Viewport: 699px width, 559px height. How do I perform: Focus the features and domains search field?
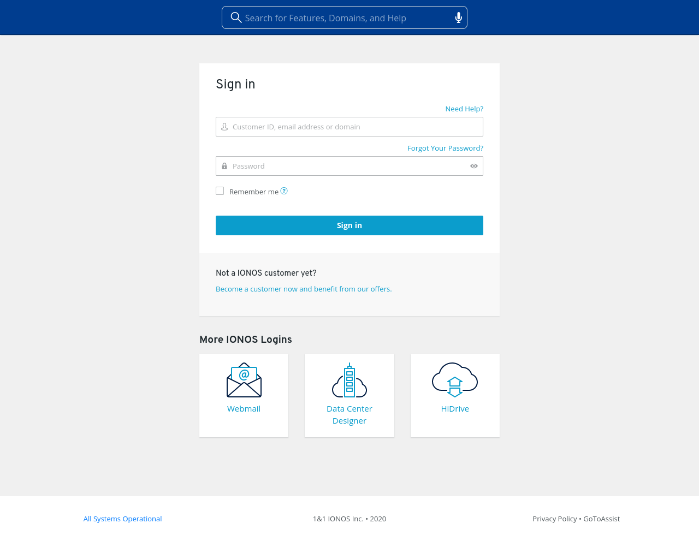click(345, 17)
